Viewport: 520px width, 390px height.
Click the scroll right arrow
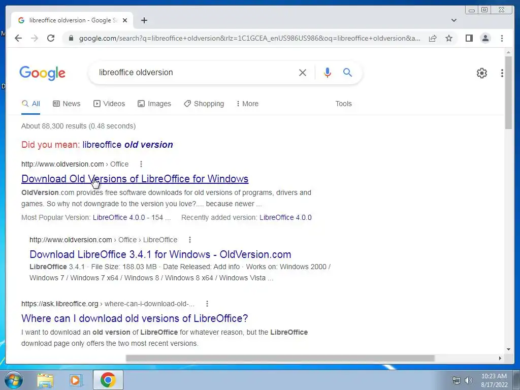(500, 358)
